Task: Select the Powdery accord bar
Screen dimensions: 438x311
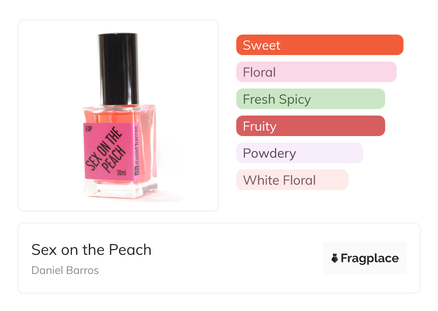Action: (x=299, y=153)
